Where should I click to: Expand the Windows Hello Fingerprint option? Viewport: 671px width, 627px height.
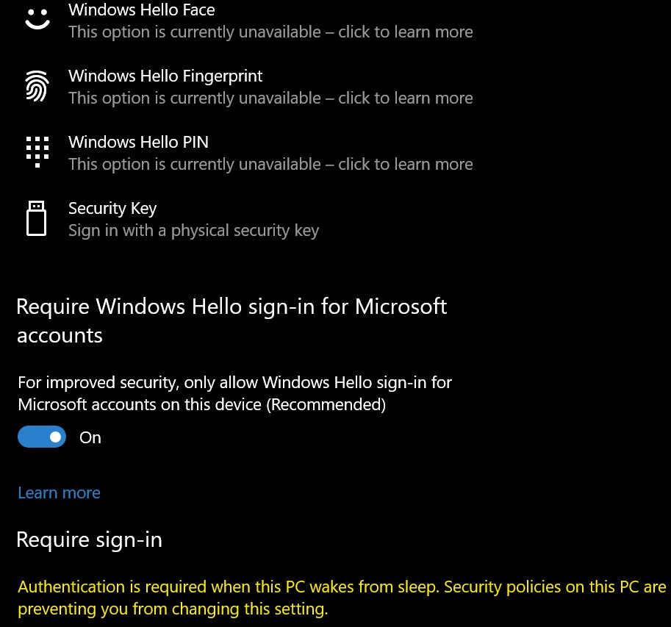pyautogui.click(x=165, y=76)
